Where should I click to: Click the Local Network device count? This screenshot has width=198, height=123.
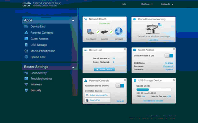tap(114, 58)
